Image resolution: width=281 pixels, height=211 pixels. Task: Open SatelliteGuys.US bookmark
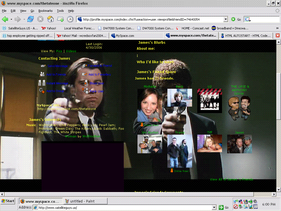coord(20,28)
